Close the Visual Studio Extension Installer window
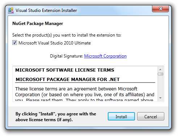 click(x=160, y=9)
